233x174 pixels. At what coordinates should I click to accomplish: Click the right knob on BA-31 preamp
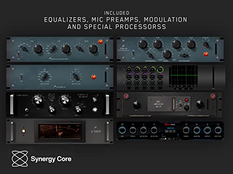[200, 104]
